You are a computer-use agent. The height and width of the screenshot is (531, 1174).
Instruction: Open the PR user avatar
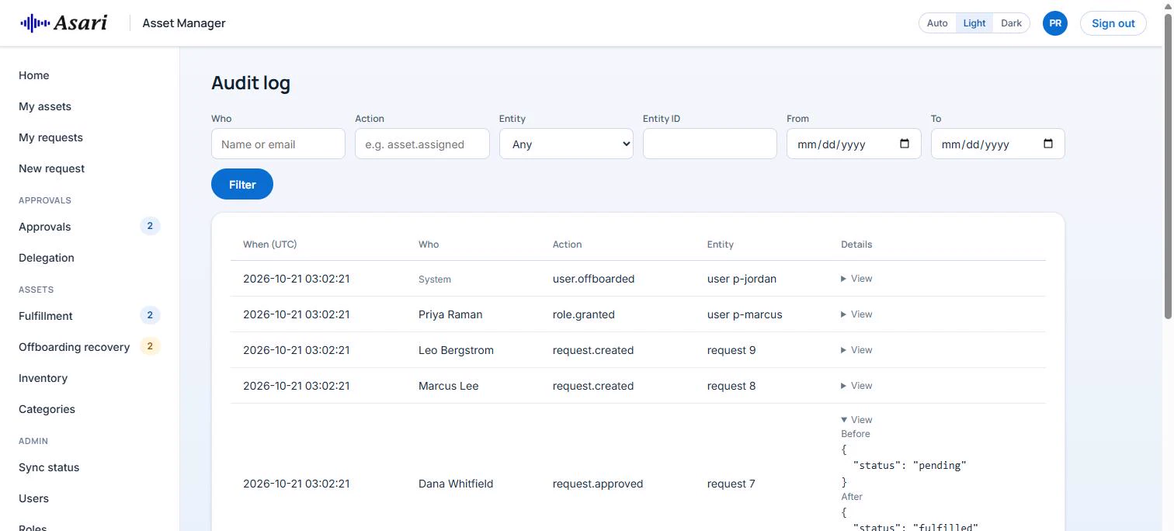(x=1055, y=23)
